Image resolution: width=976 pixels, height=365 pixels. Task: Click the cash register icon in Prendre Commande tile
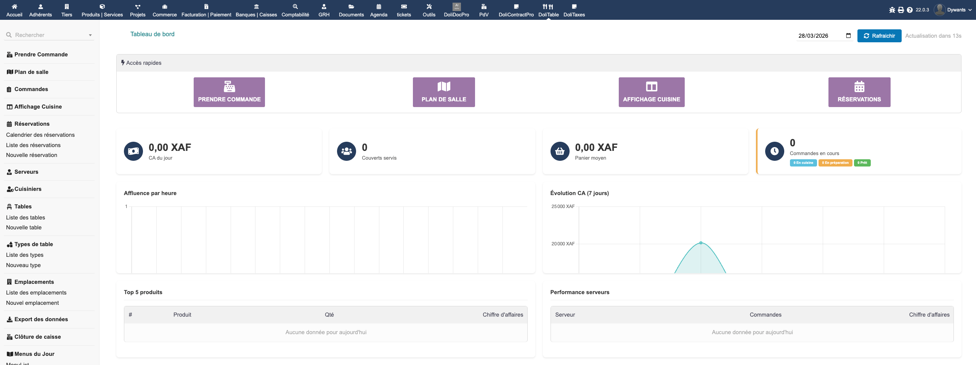229,87
